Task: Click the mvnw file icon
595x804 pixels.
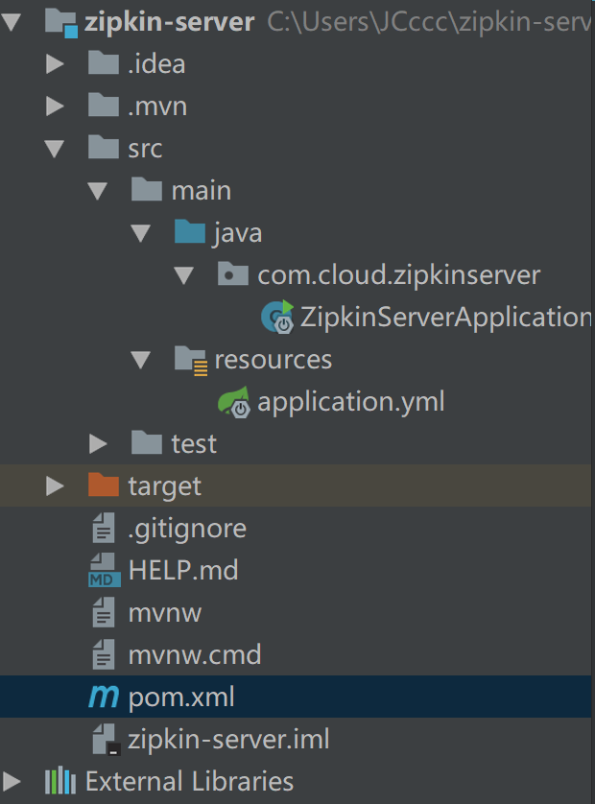Action: [103, 612]
